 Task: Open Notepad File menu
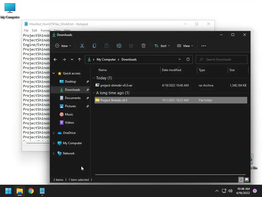(x=26, y=30)
